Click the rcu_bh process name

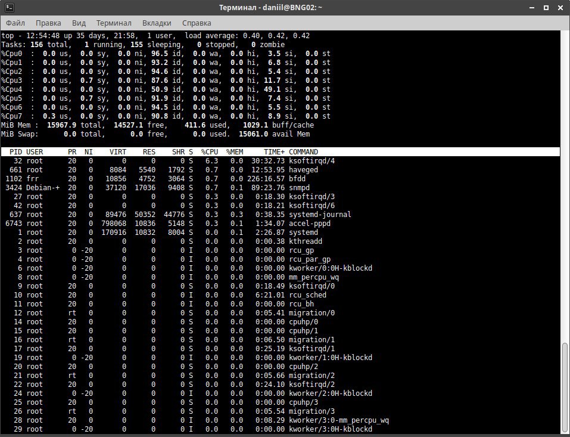[x=301, y=304]
